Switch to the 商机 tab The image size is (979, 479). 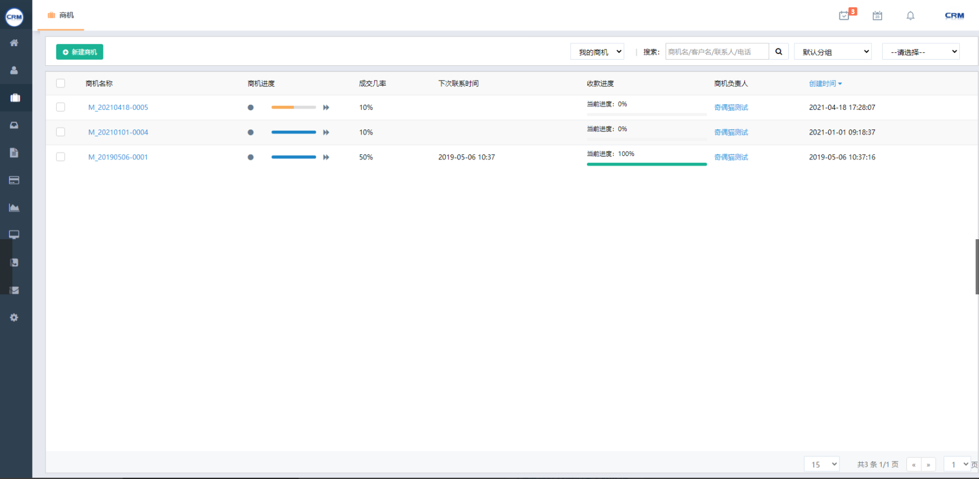coord(61,15)
